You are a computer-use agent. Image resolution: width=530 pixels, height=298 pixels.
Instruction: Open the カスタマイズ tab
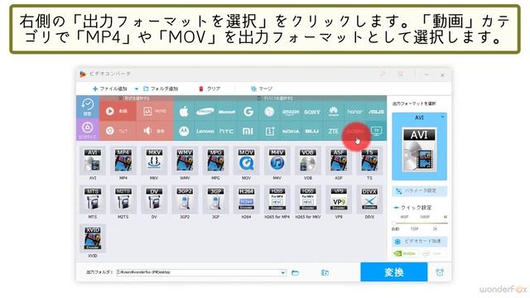88,130
